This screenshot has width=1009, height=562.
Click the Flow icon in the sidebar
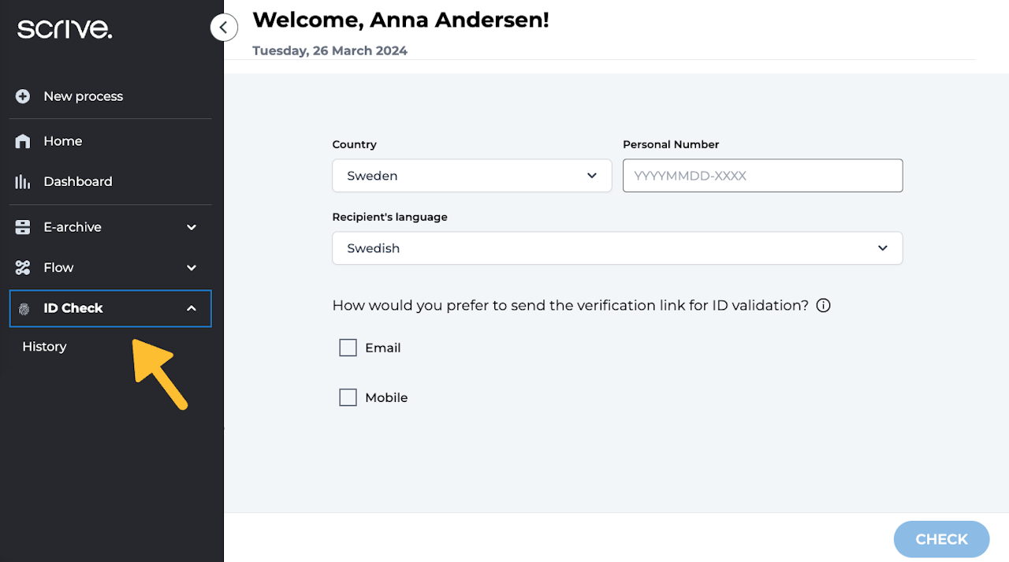click(x=23, y=268)
